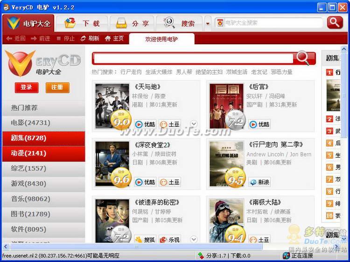Switch to the 分享 tab
350x262 pixels.
click(x=132, y=23)
